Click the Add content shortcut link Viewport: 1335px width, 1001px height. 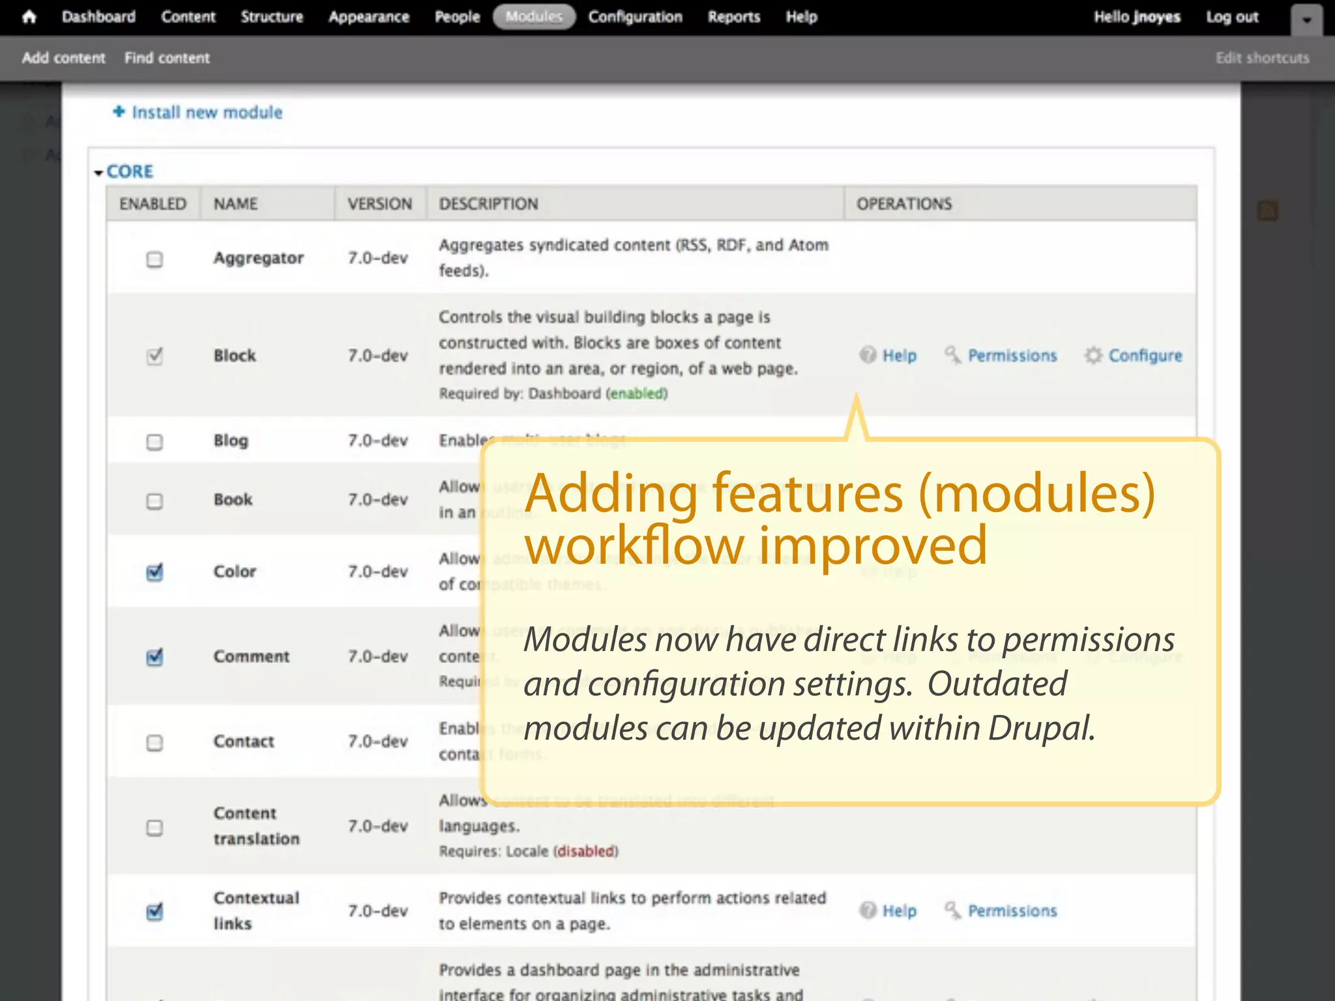[63, 58]
